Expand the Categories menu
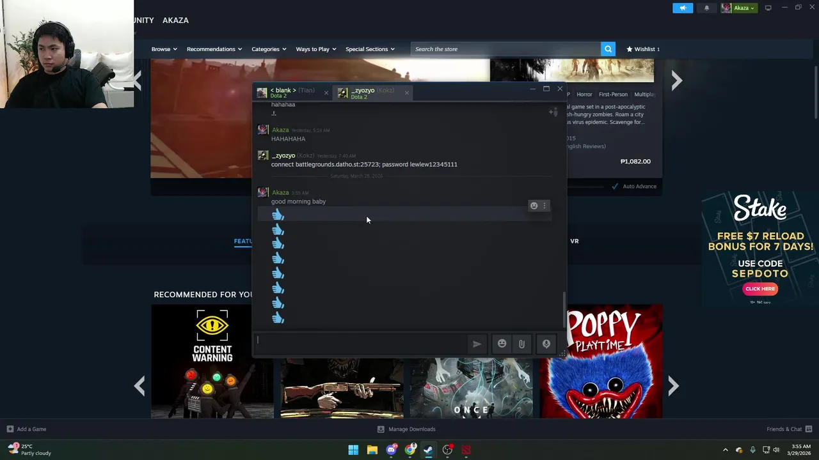 click(269, 49)
